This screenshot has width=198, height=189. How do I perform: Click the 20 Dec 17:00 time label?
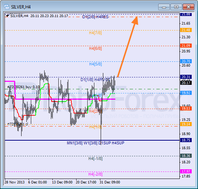(86, 182)
